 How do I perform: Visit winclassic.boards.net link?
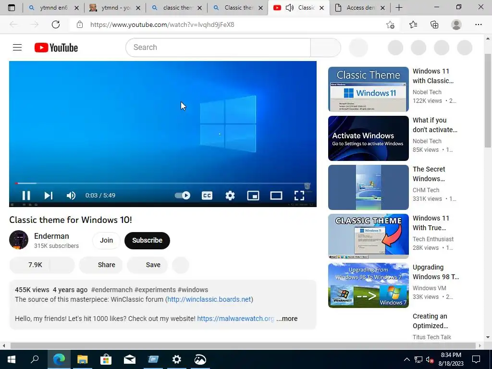tap(209, 299)
